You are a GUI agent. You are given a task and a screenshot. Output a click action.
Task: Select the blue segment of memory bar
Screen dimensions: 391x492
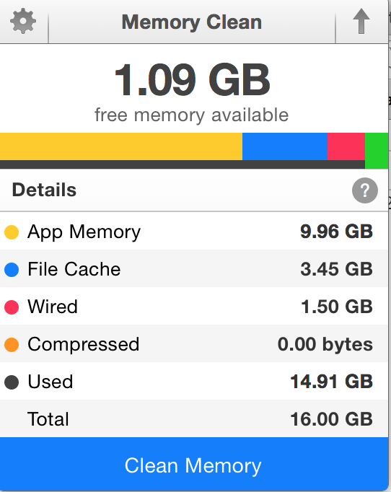coord(285,146)
